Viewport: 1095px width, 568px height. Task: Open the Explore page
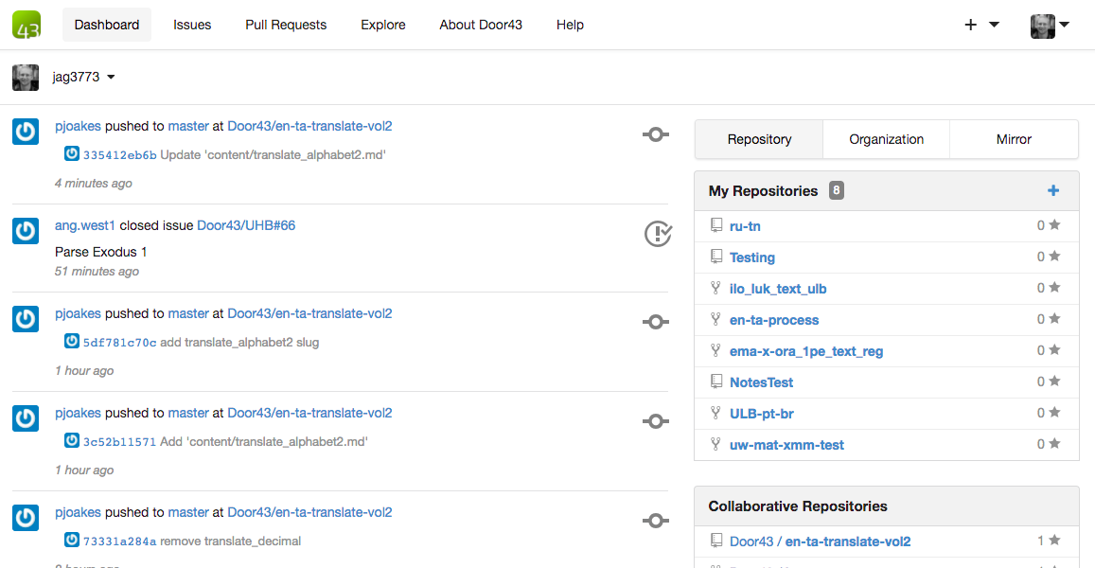point(382,25)
